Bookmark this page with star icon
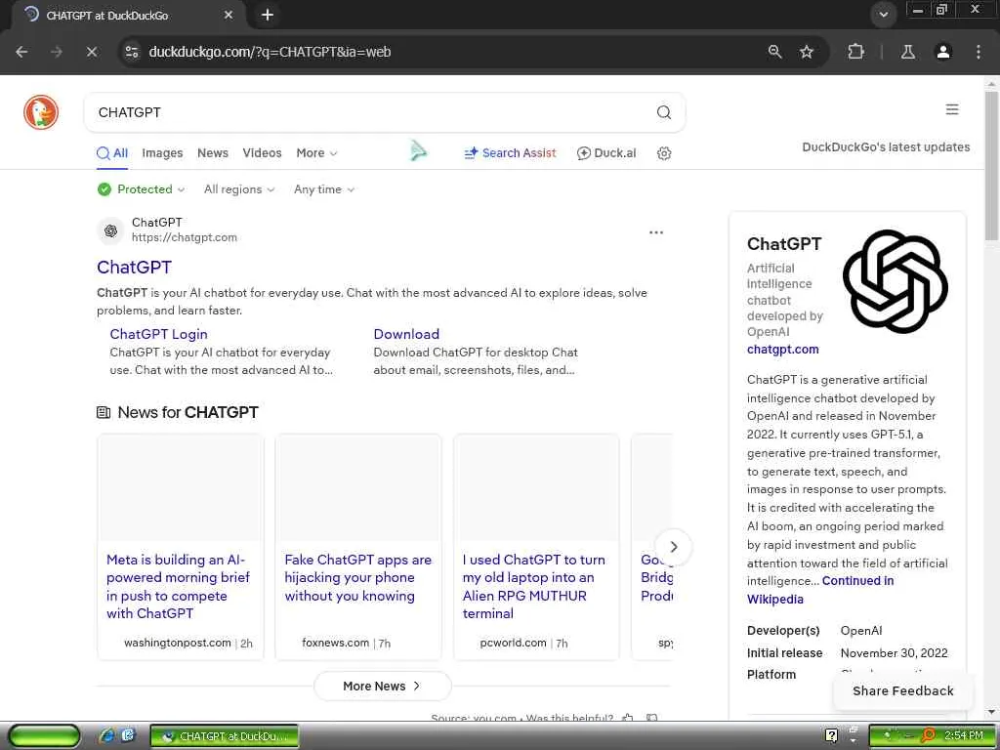 (x=807, y=52)
